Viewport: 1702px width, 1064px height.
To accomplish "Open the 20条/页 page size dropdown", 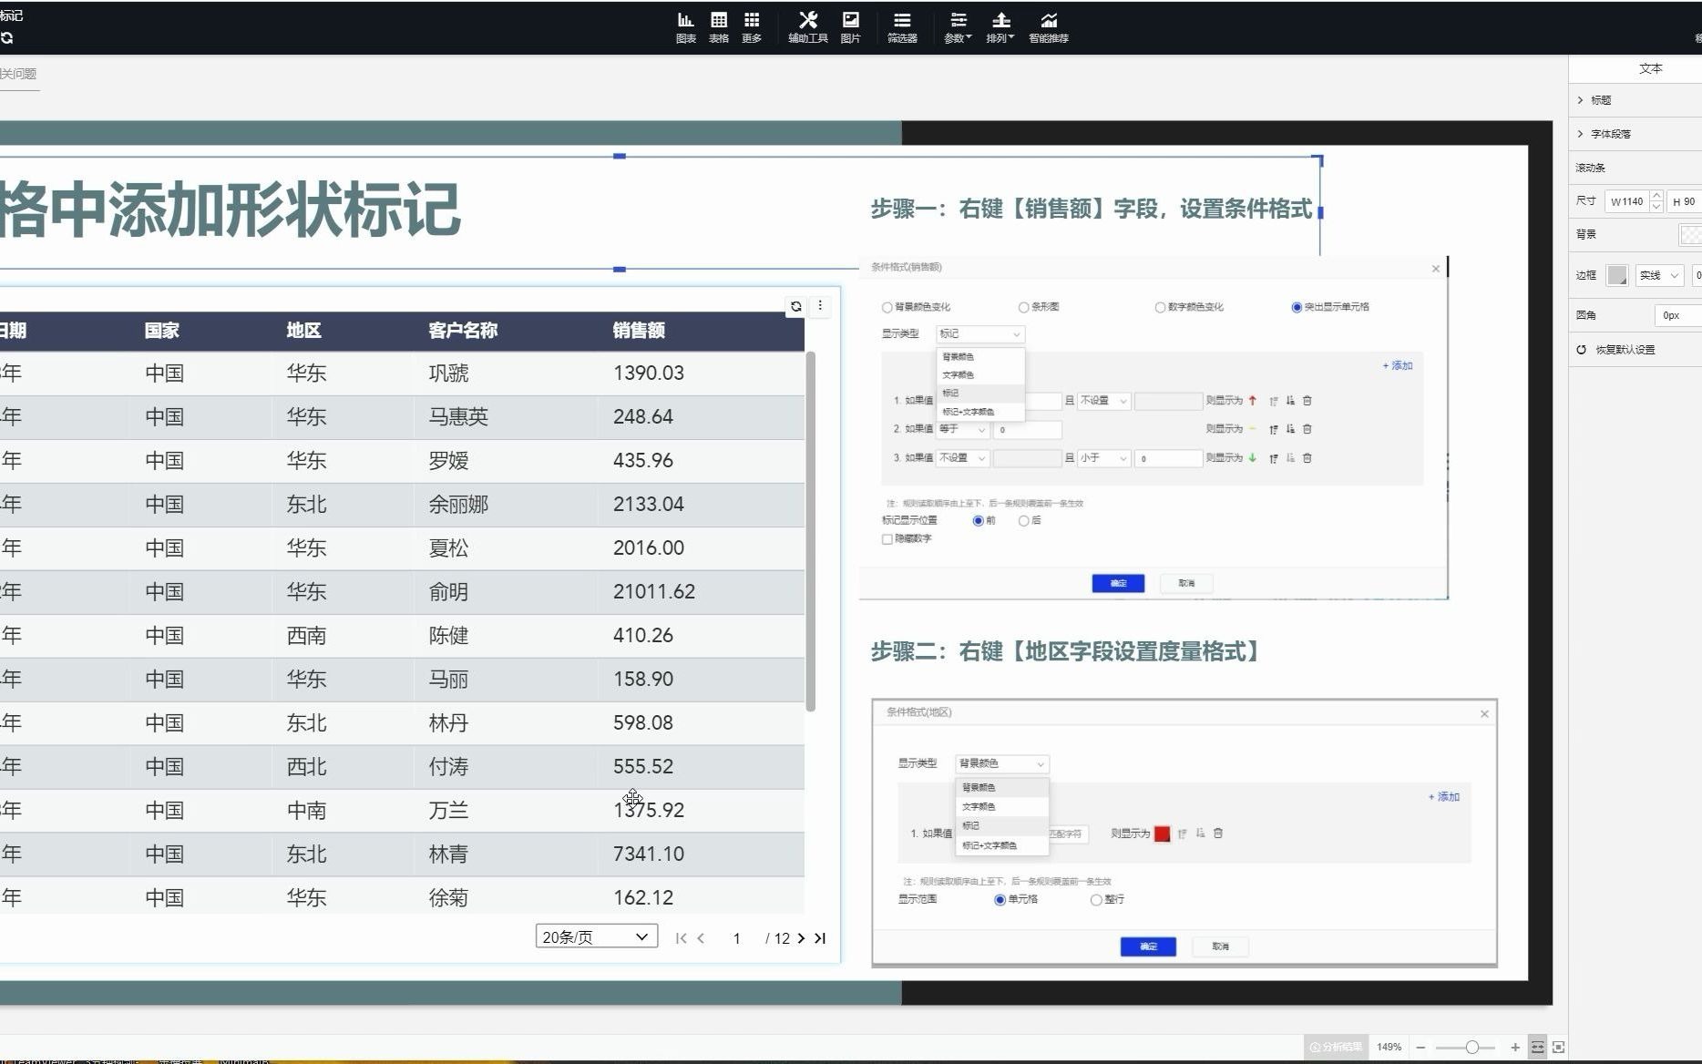I will [597, 936].
